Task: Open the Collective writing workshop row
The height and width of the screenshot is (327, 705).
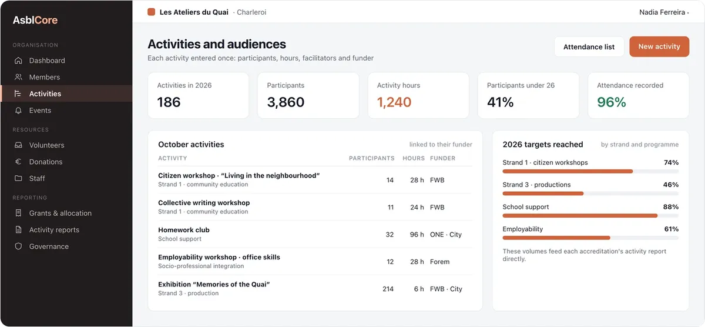Action: 315,207
